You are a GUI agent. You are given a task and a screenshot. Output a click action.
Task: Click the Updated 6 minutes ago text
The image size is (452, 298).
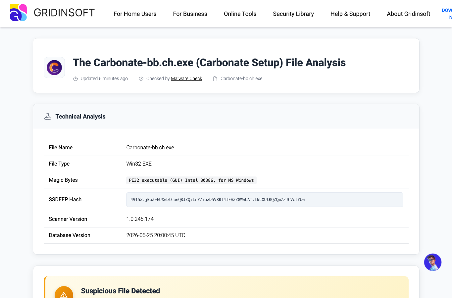pos(104,78)
